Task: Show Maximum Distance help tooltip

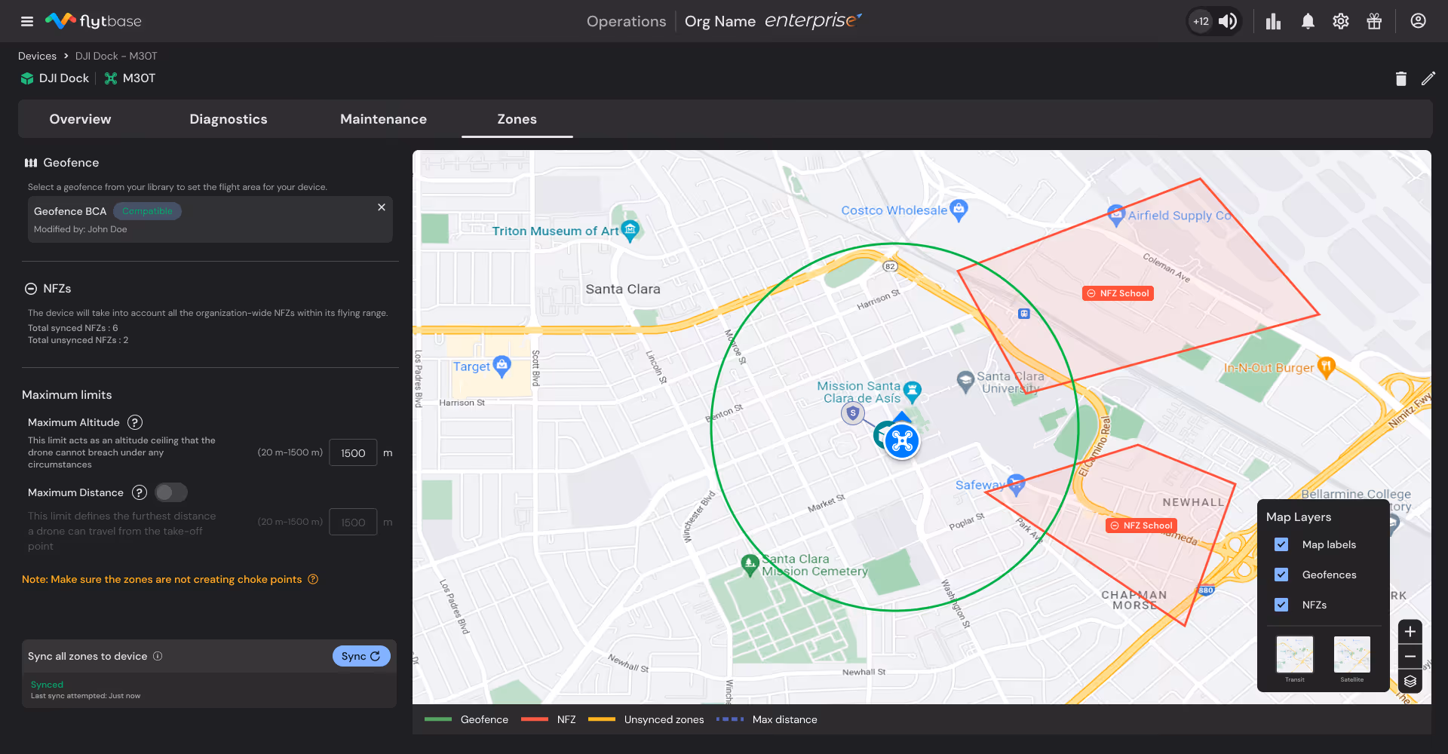Action: tap(140, 492)
